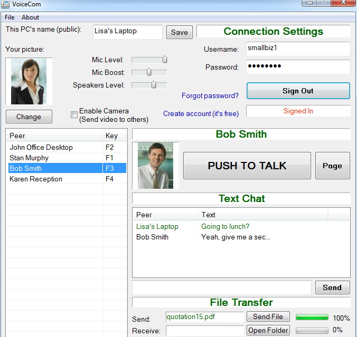
Task: Change your picture with the Change button
Action: [x=29, y=117]
